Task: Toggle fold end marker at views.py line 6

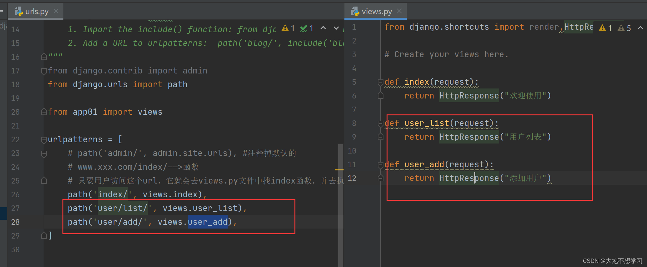Action: (380, 96)
